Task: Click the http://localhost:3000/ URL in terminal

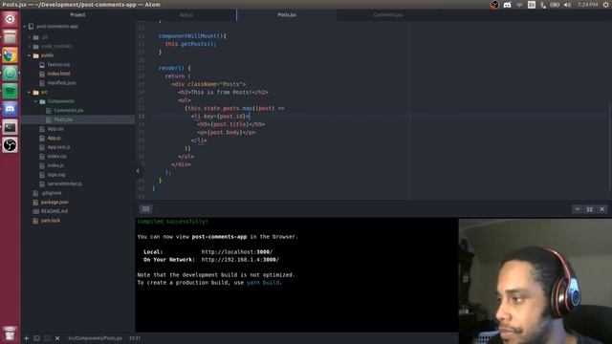Action: tap(237, 252)
